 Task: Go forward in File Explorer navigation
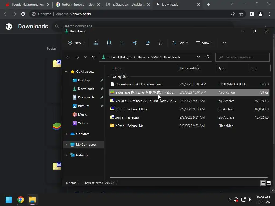(77, 57)
